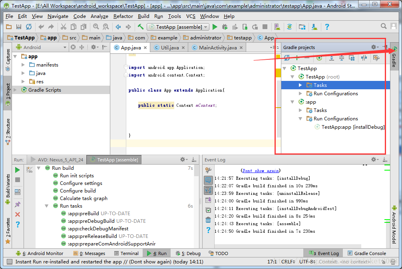
Task: Toggle Soft Wraps in Event Log toolbar
Action: [x=208, y=190]
